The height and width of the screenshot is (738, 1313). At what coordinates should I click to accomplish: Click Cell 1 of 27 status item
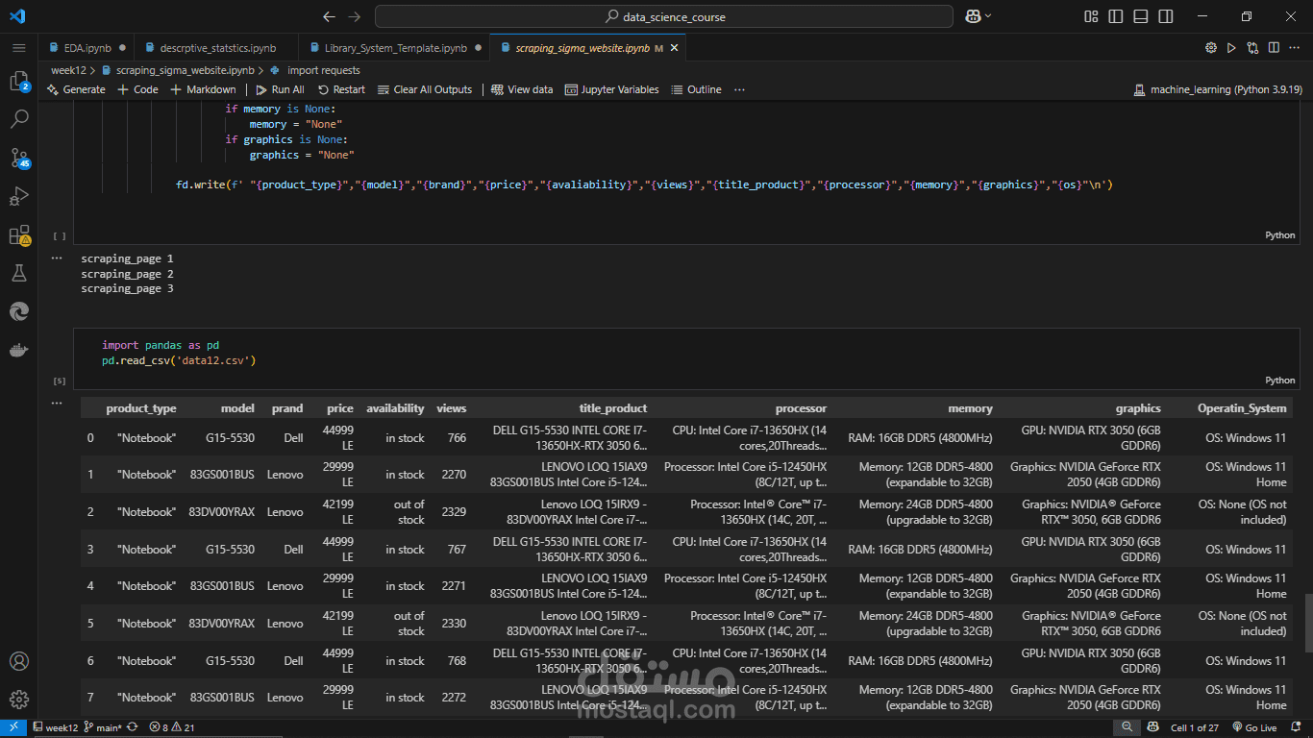click(1195, 727)
